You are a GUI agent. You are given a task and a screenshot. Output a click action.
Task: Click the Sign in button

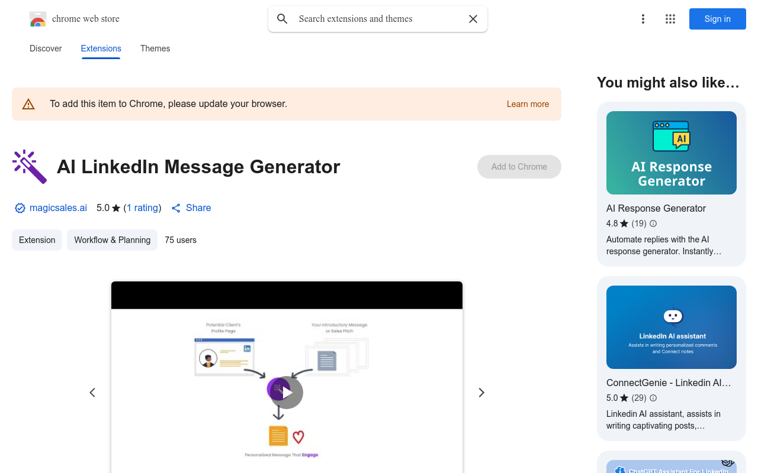[717, 19]
